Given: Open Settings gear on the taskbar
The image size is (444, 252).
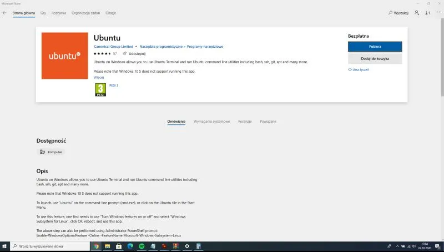Looking at the screenshot, I should [x=187, y=246].
